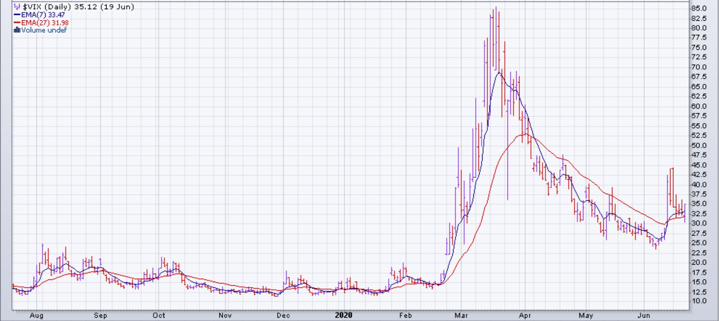Click the Jun label on the time axis

coord(643,316)
